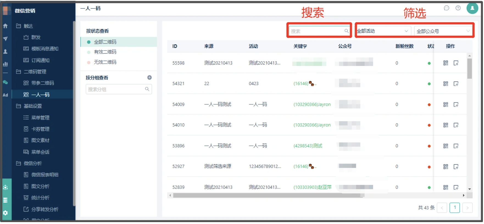Viewport: 484px width, 224px height.
Task: Go to pagination page 1
Action: [x=455, y=208]
